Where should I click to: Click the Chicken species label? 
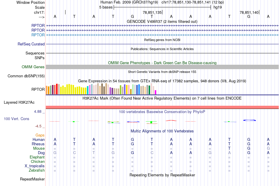(38, 161)
